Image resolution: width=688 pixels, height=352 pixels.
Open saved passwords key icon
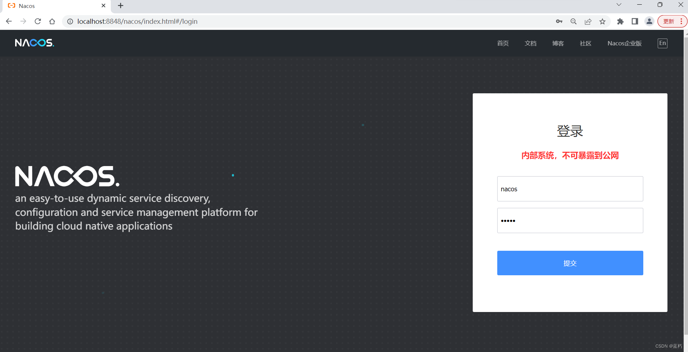[x=559, y=21]
